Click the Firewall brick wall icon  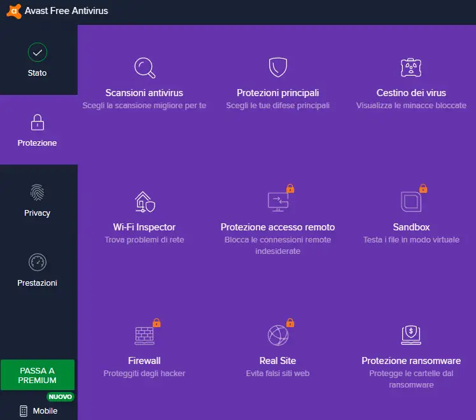(144, 335)
